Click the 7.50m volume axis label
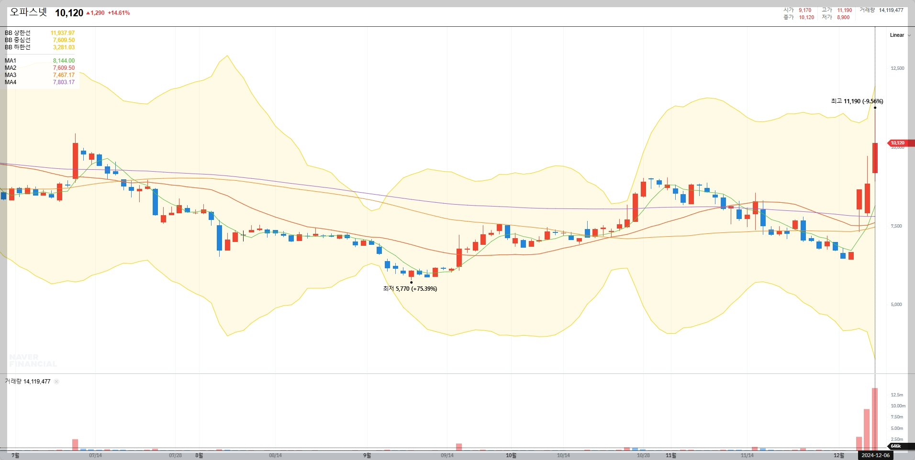 (897, 417)
